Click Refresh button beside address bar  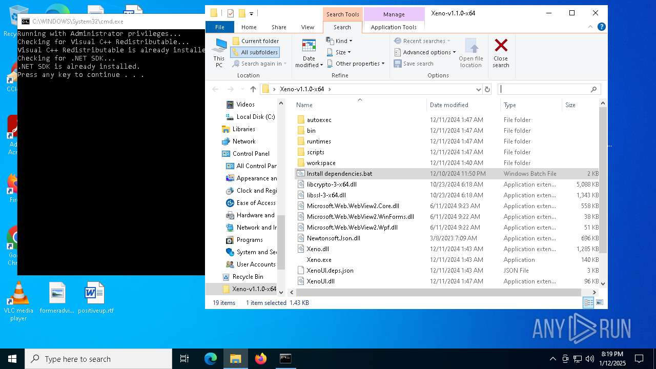[487, 89]
